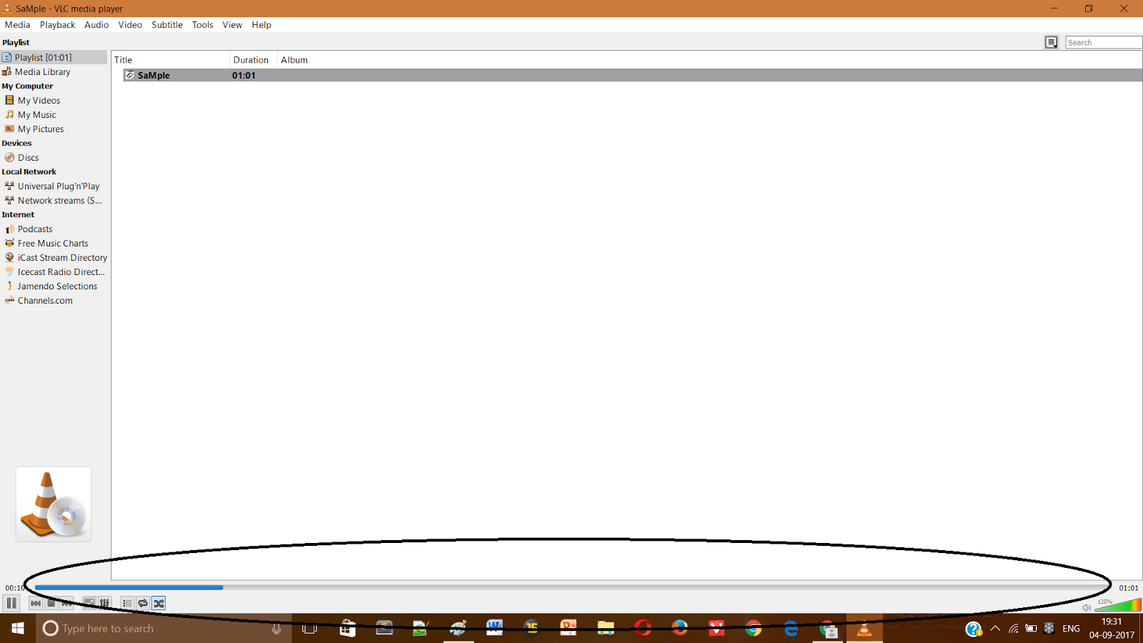Viewport: 1143px width, 643px height.
Task: Show hidden system tray icons
Action: tap(995, 629)
